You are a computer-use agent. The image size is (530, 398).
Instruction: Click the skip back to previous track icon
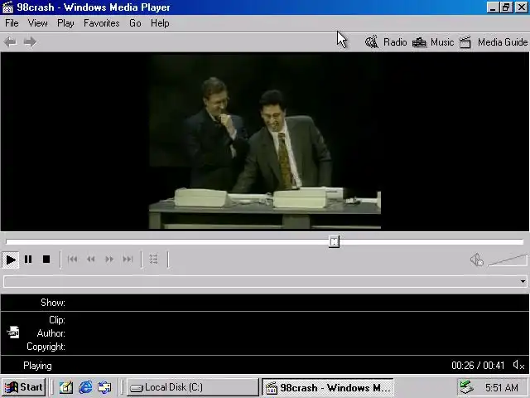click(x=72, y=260)
